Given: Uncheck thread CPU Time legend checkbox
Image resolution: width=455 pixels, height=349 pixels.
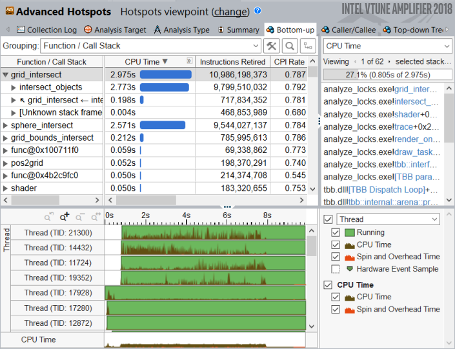Looking at the screenshot, I should tap(336, 244).
